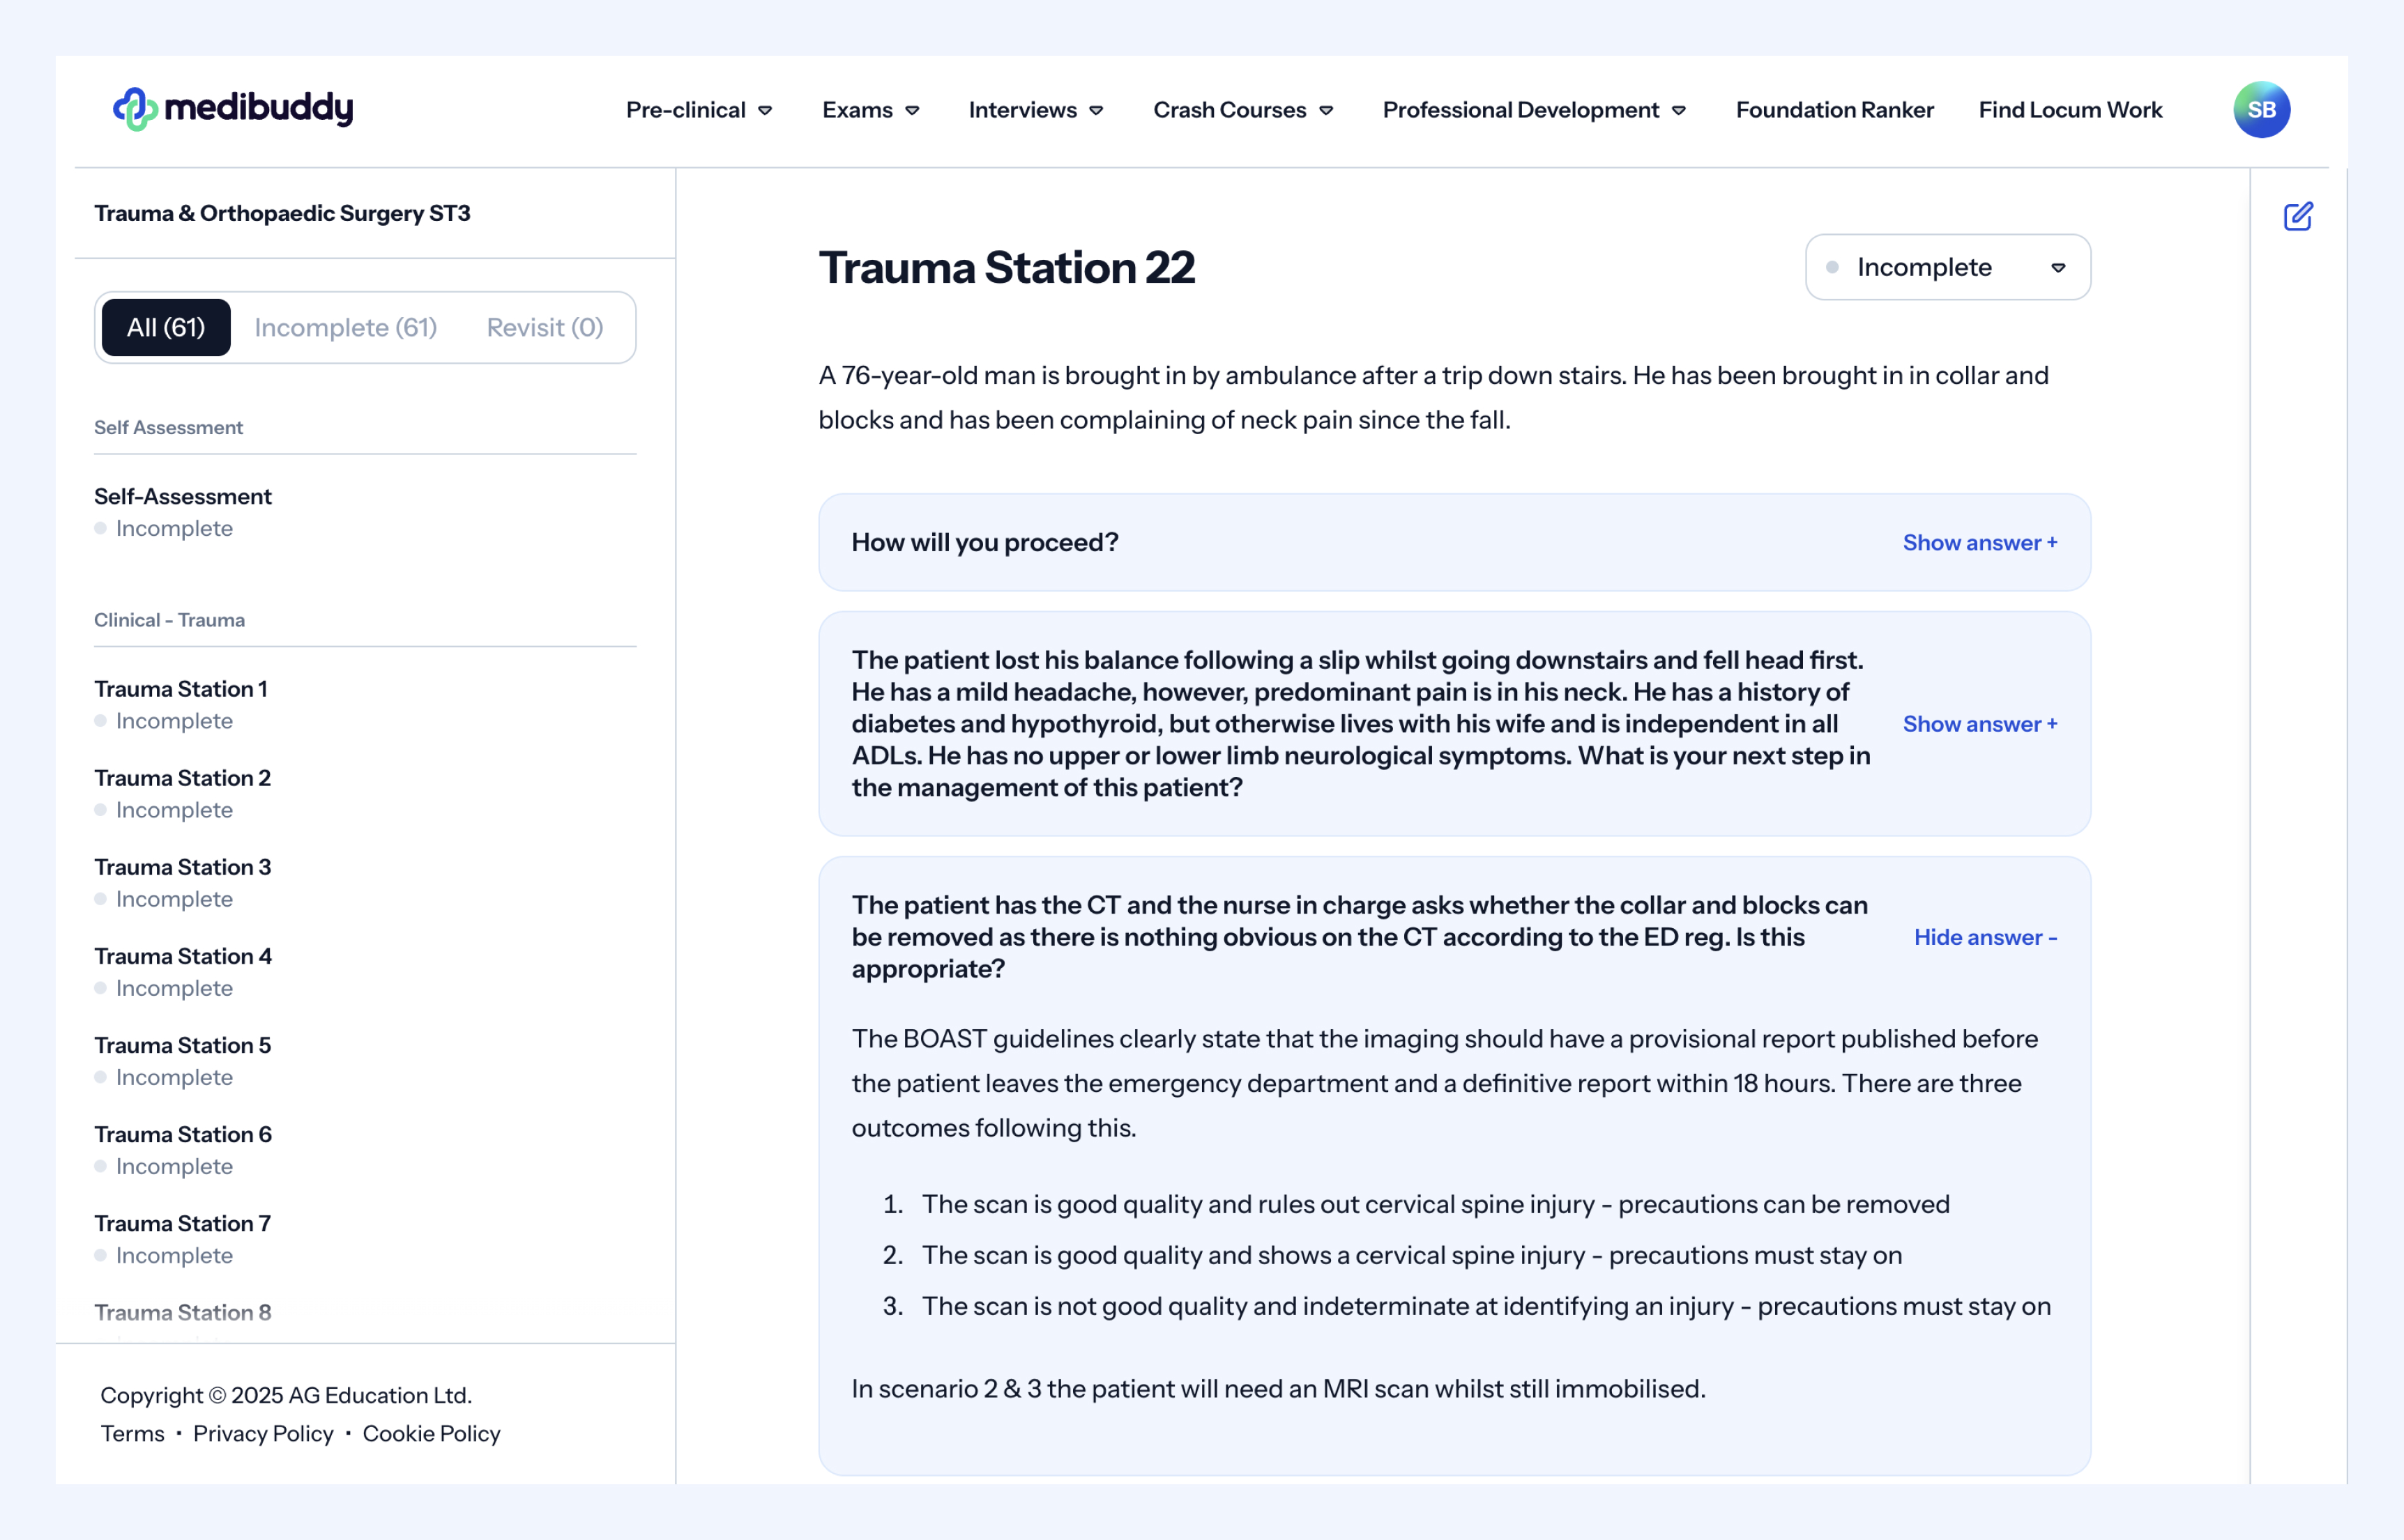Expand the Exams menu
This screenshot has height=1540, width=2404.
tap(869, 110)
